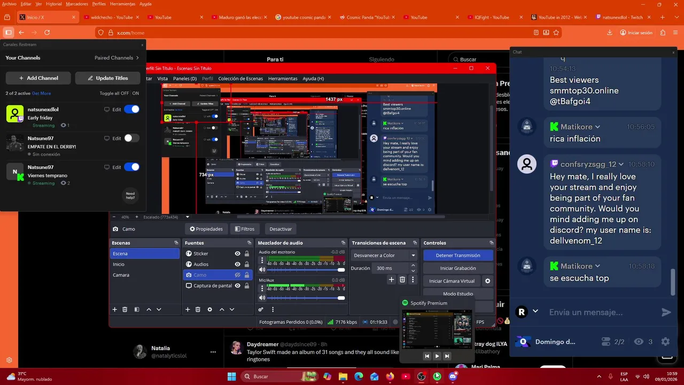Show the Camo source with its eye icon
Screen dimensions: 684x385
coord(238,275)
